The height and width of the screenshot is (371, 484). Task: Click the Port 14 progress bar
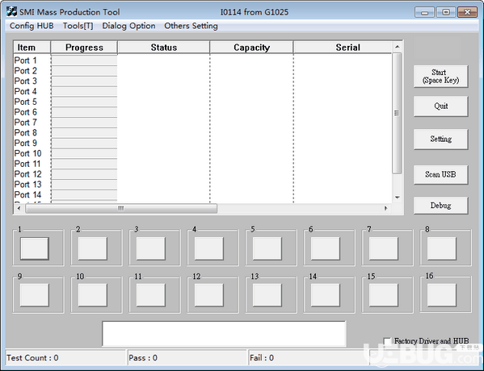click(x=84, y=194)
